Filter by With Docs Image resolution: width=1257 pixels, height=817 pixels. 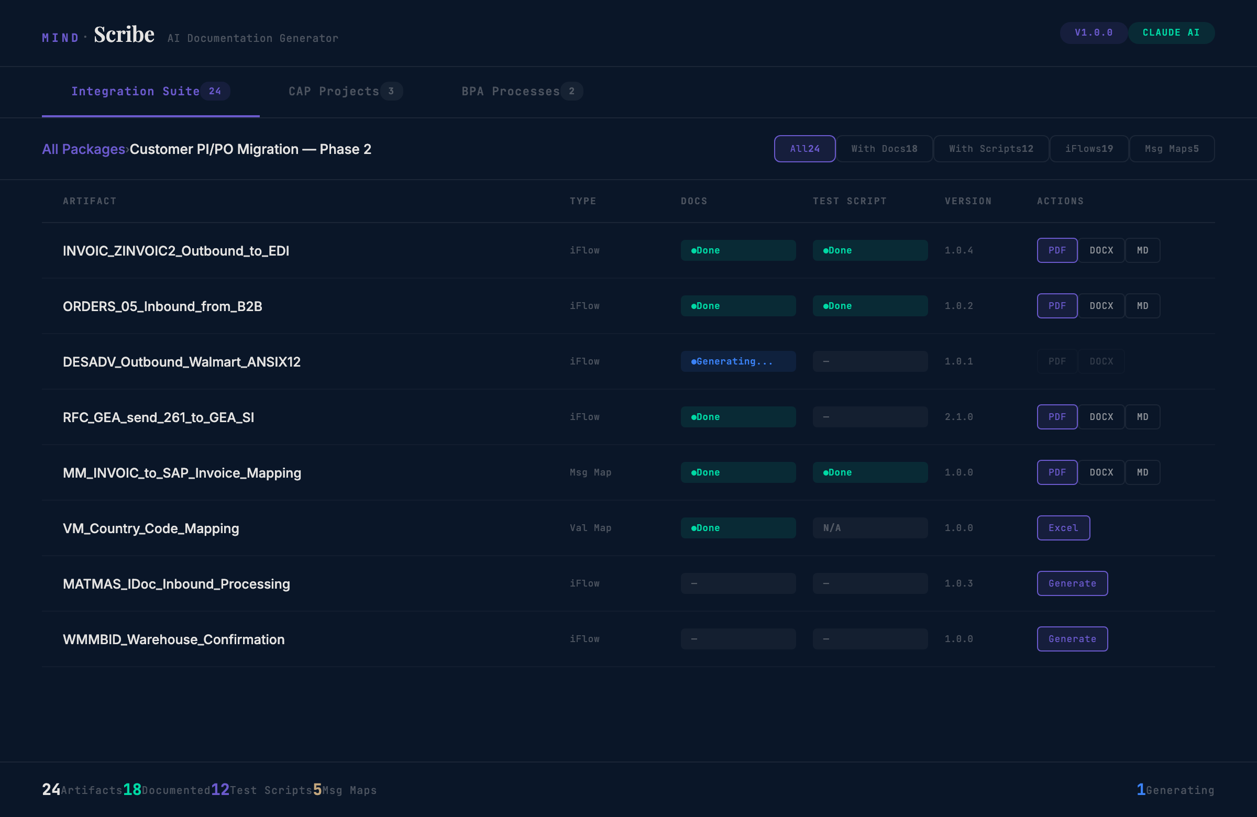[884, 149]
